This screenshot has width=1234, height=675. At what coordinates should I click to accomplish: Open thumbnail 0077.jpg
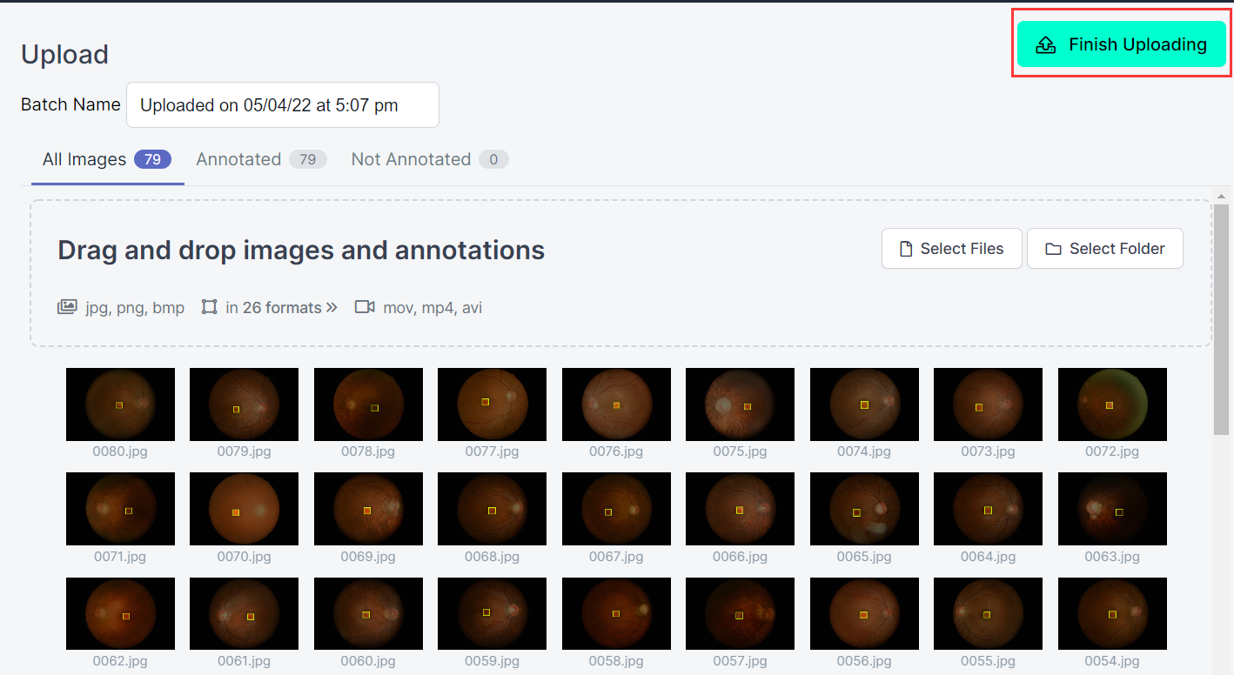click(x=492, y=404)
